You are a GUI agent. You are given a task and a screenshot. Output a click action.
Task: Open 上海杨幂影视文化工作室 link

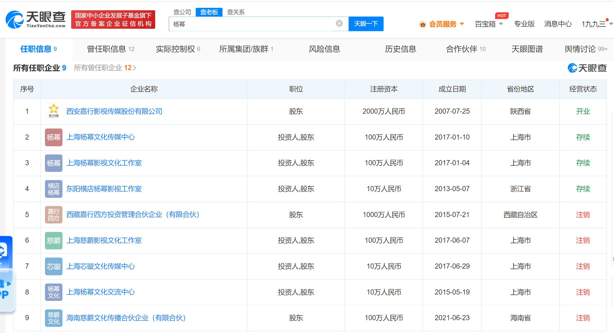tap(104, 163)
